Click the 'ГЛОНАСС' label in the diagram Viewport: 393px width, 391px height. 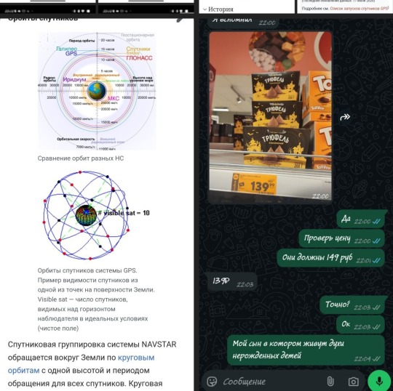[139, 58]
